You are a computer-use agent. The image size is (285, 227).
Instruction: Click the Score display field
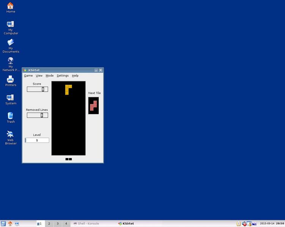pos(38,89)
